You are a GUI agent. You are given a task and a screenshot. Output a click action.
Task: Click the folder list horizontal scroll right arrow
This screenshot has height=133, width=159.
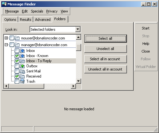pos(73,86)
